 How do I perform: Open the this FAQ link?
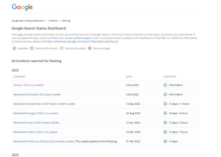tap(161, 38)
